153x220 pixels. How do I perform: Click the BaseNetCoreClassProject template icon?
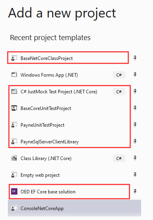[14, 58]
